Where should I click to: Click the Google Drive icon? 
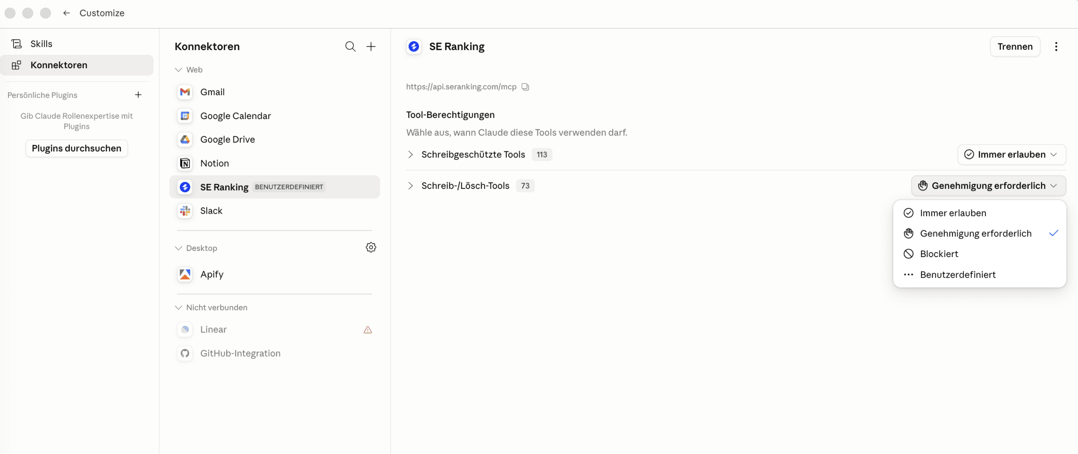point(185,140)
